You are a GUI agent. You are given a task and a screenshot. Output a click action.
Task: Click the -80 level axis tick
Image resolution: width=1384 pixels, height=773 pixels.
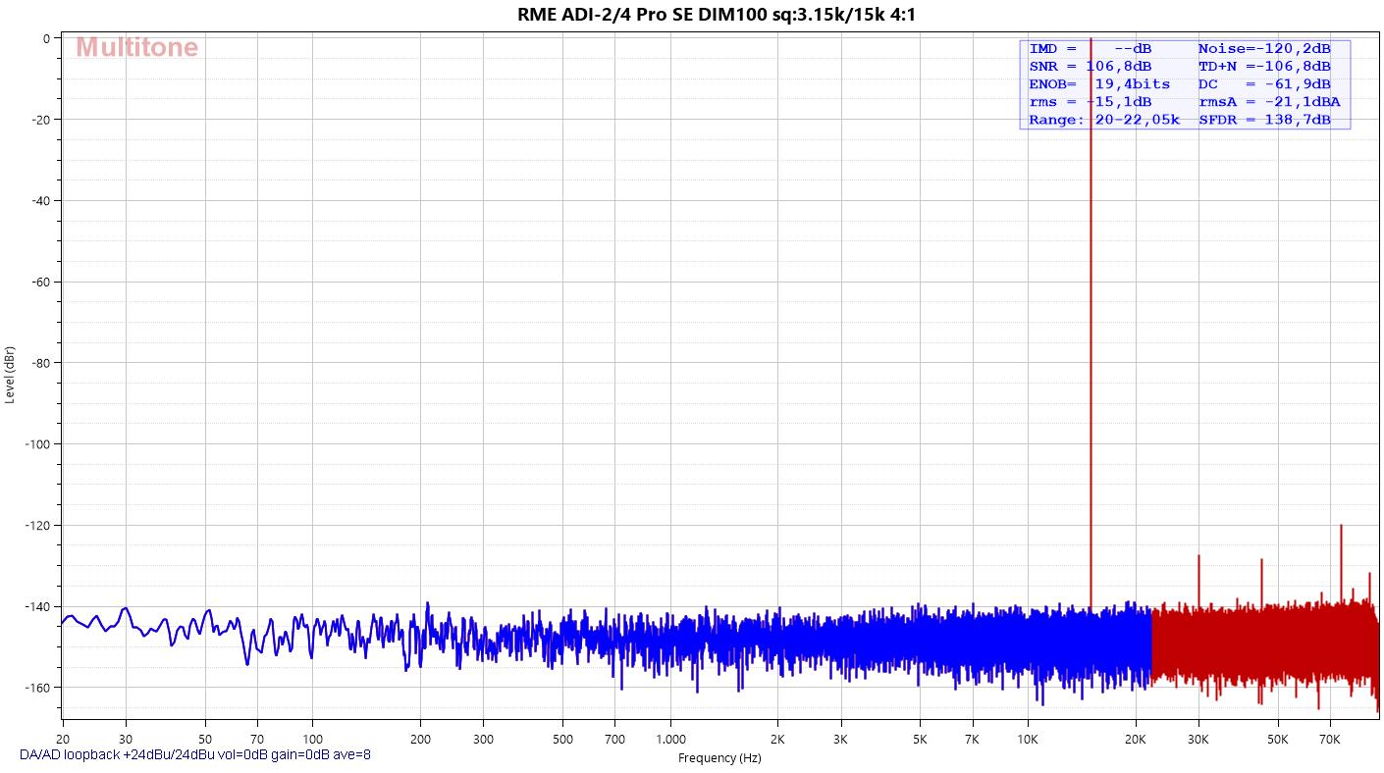click(x=40, y=363)
